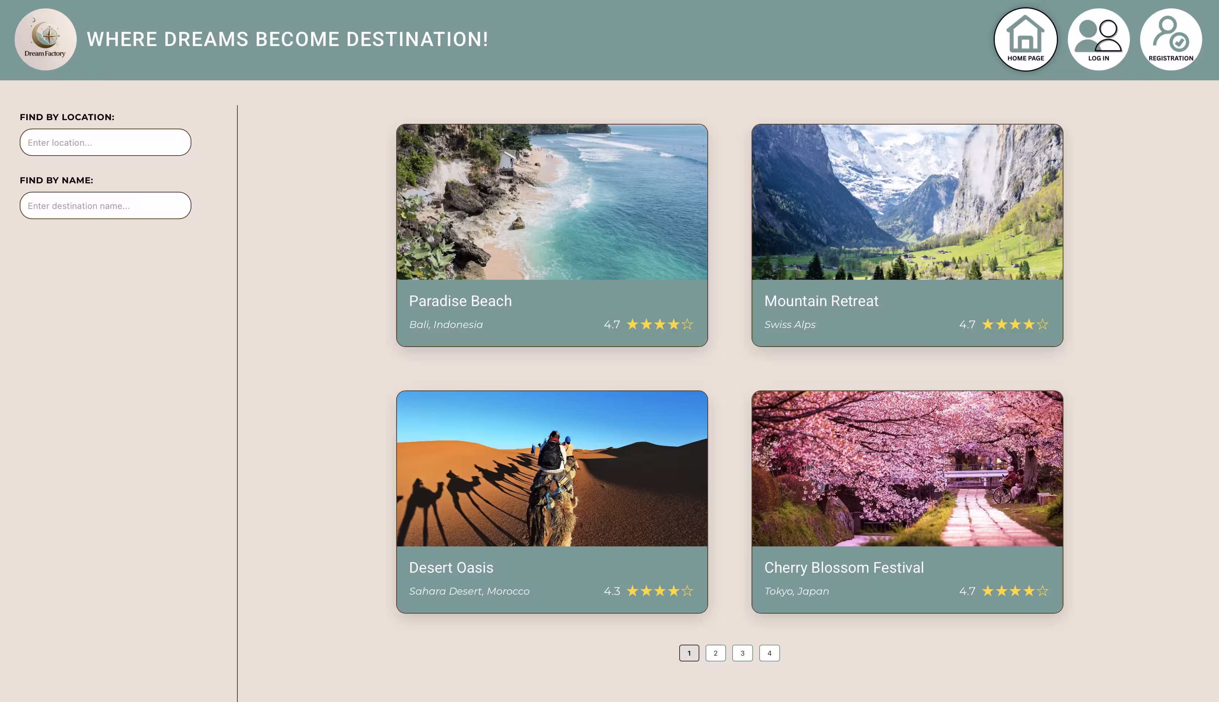Viewport: 1219px width, 702px height.
Task: Go to page 4 of results
Action: click(769, 653)
